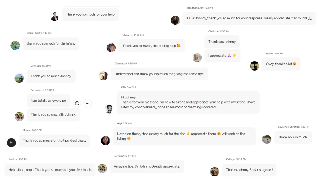The height and width of the screenshot is (181, 322).
Task: Click Judith's 'Hello John, oops!' message
Action: (x=50, y=170)
